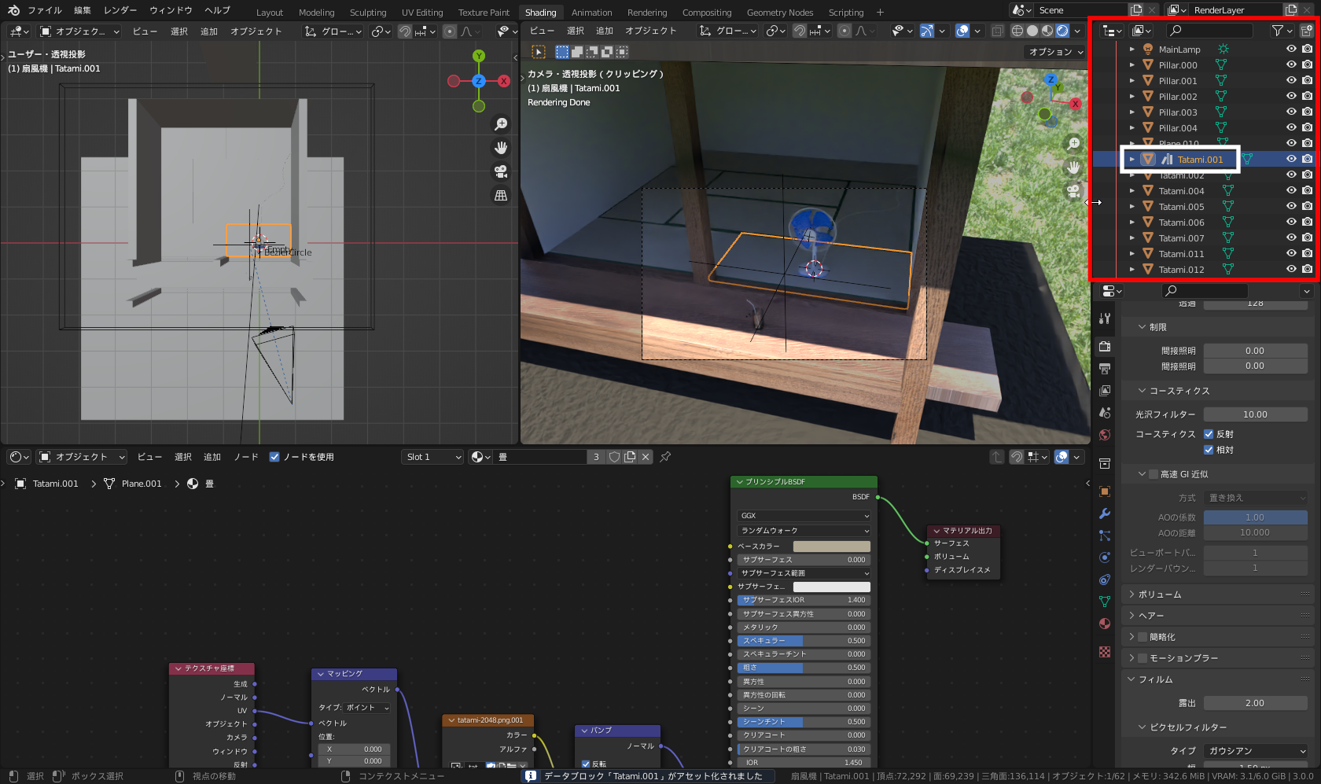Screen dimensions: 1321x784
Task: Open the Slot 1 material slot dropdown
Action: (x=432, y=457)
